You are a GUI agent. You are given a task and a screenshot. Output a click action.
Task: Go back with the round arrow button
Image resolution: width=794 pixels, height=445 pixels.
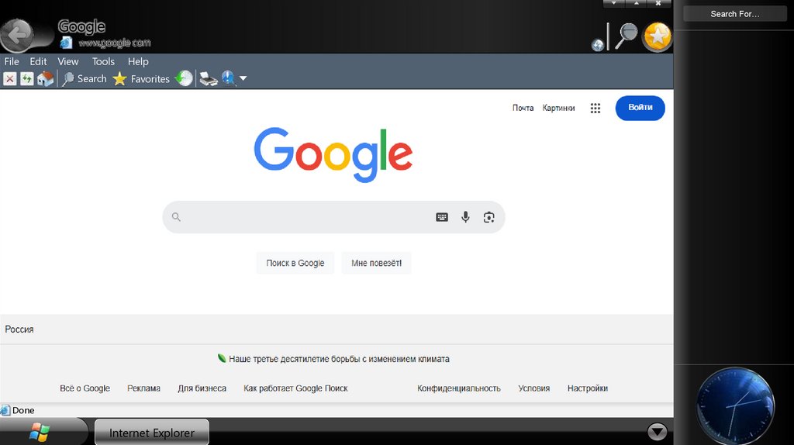(18, 36)
